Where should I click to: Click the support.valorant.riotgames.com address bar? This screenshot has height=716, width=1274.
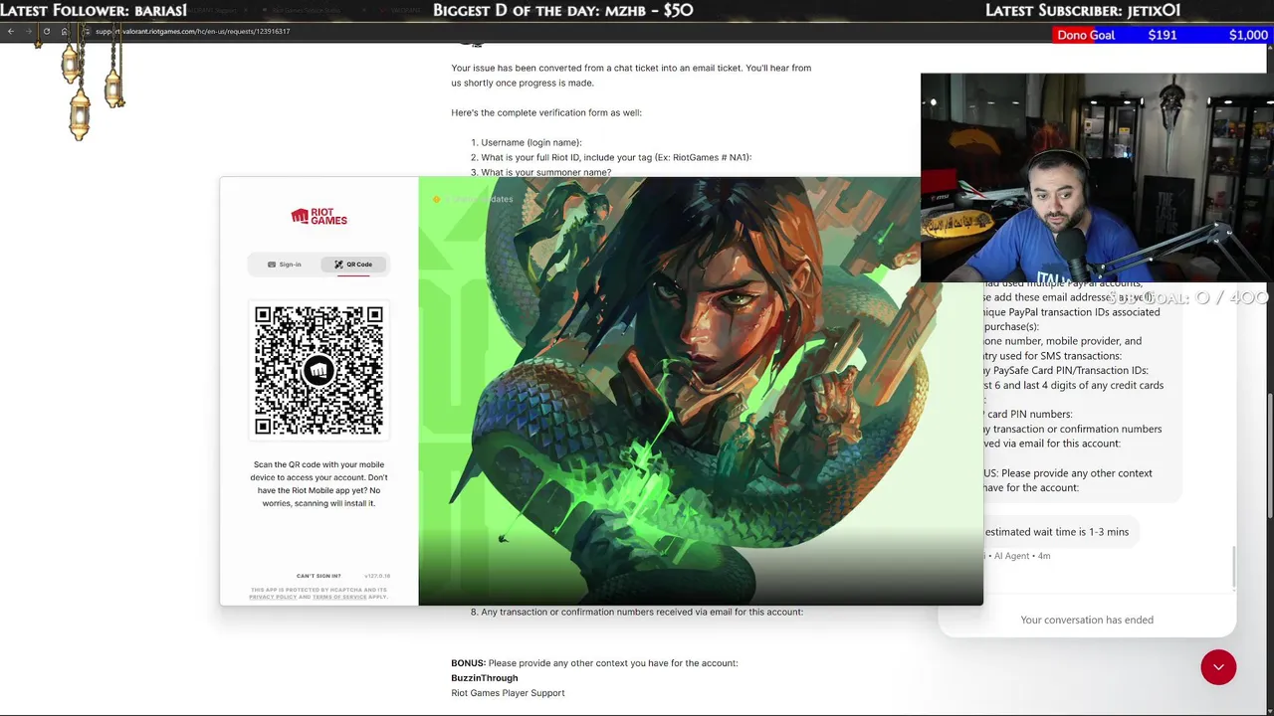tap(192, 31)
